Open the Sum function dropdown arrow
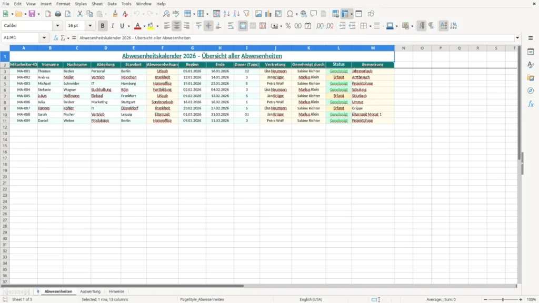 coord(68,38)
